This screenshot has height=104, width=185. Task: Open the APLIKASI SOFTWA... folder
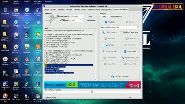5,36
